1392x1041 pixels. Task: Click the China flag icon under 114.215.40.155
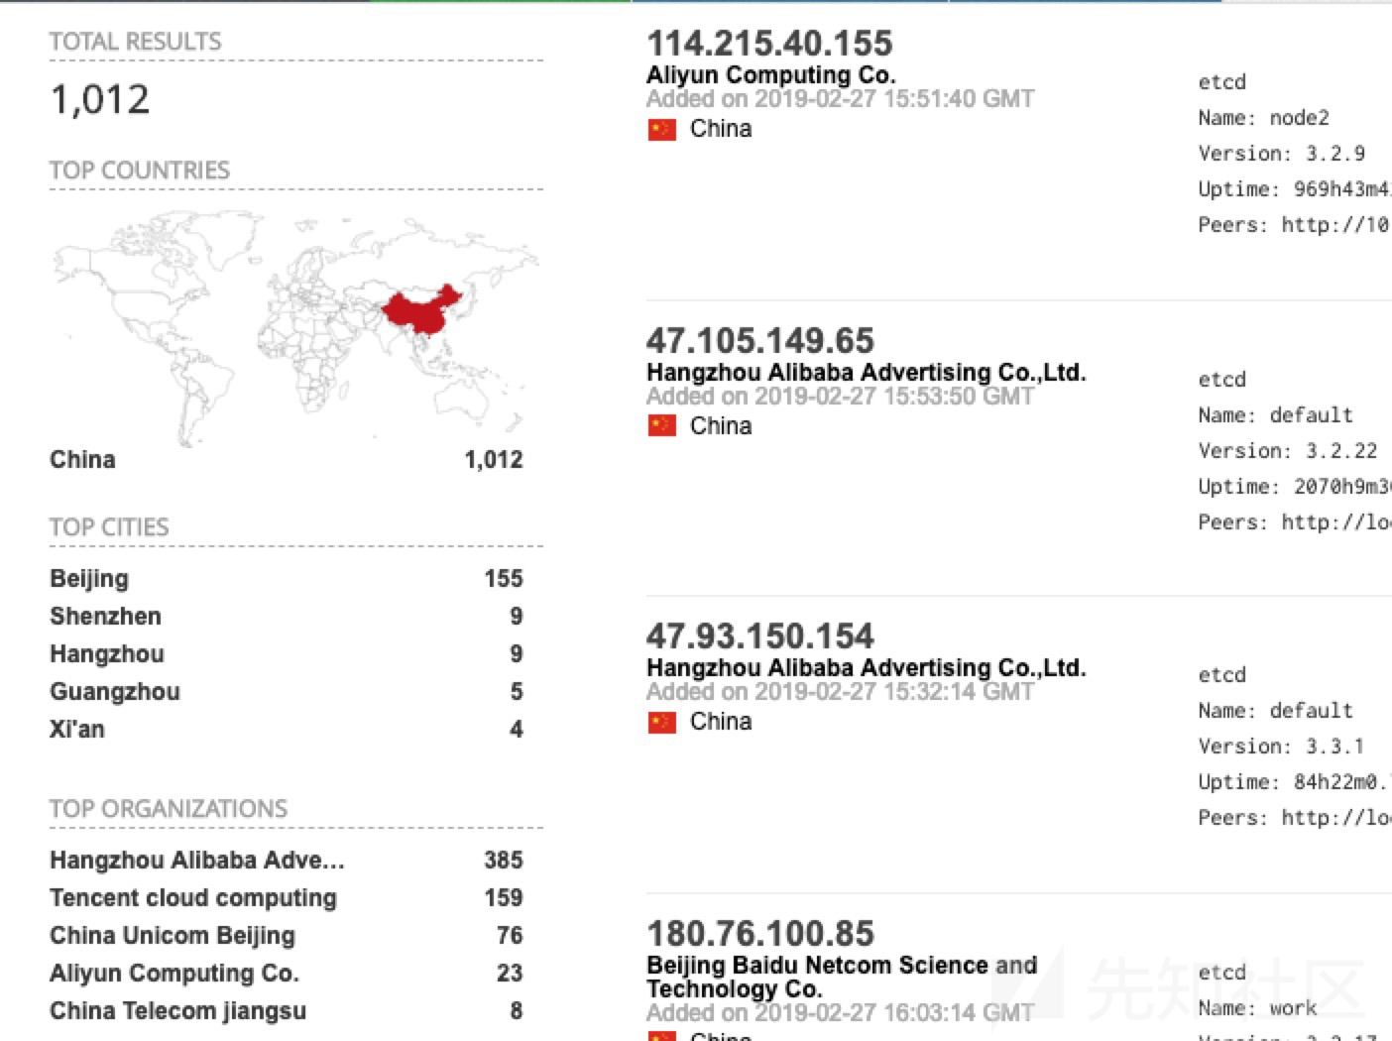661,130
